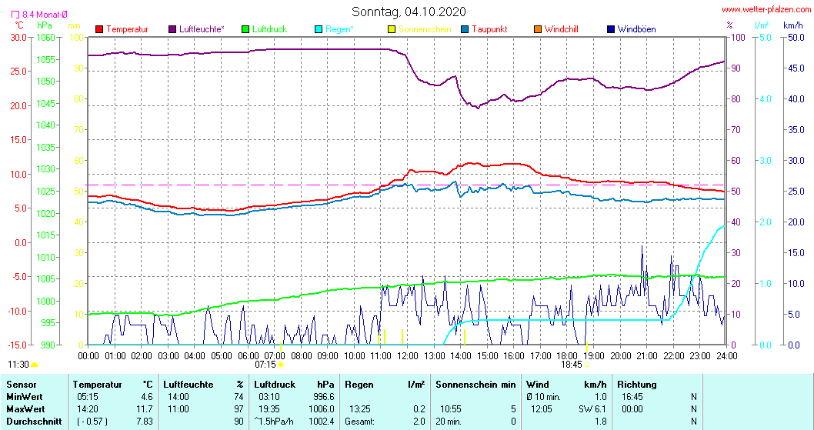Click the ^1.5hPa/h pressure trend value

click(274, 422)
